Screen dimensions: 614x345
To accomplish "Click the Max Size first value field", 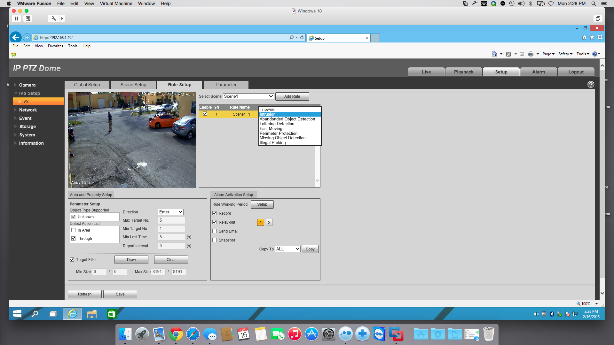I will click(x=158, y=272).
